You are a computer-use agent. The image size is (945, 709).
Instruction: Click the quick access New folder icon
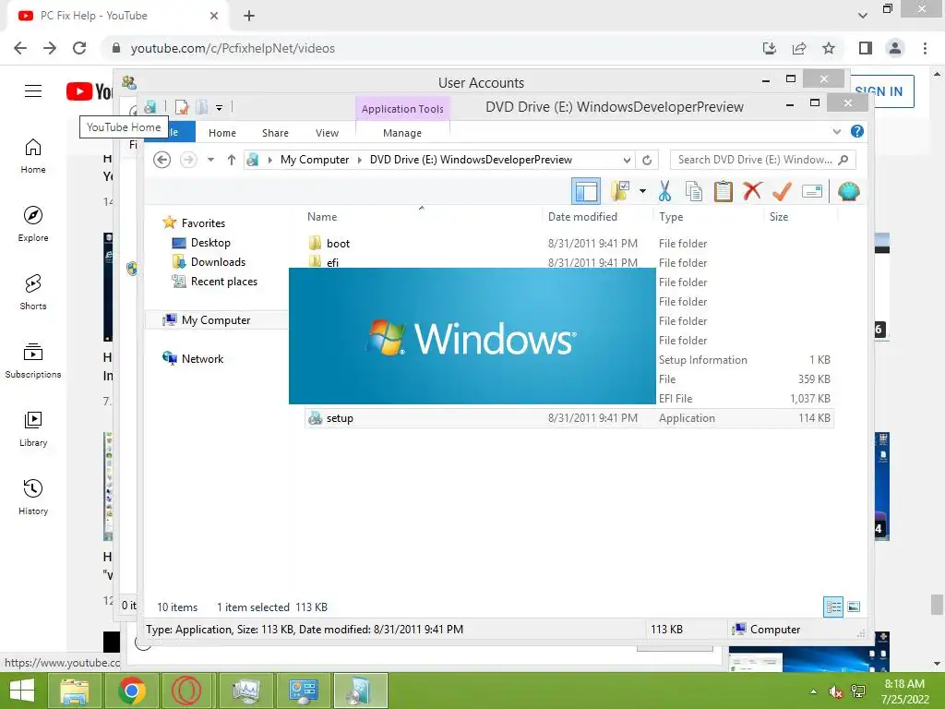(x=201, y=107)
